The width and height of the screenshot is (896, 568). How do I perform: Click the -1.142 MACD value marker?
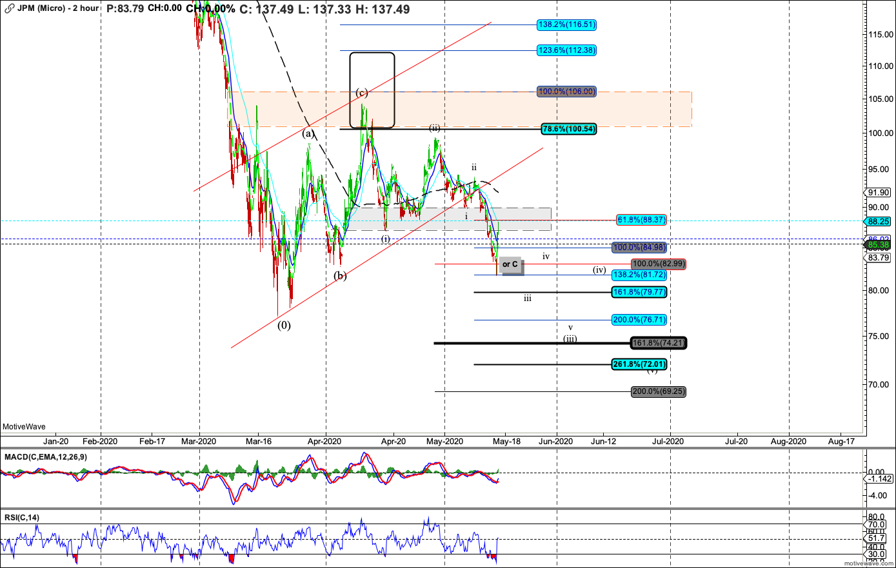(x=880, y=478)
